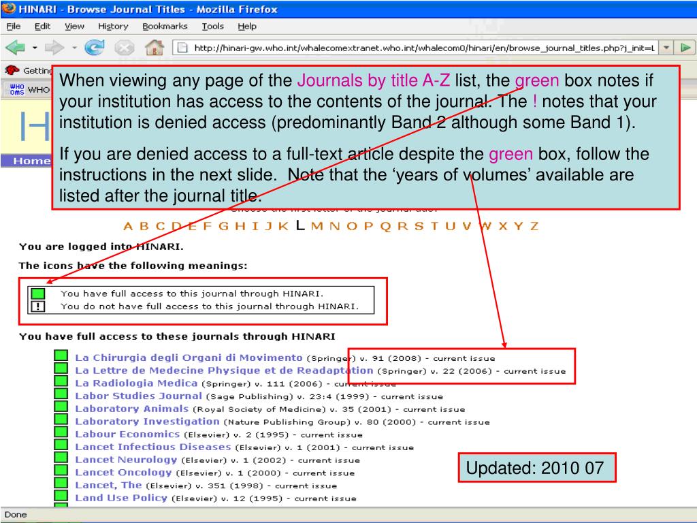Click green box beside Lancet, The

pos(61,483)
